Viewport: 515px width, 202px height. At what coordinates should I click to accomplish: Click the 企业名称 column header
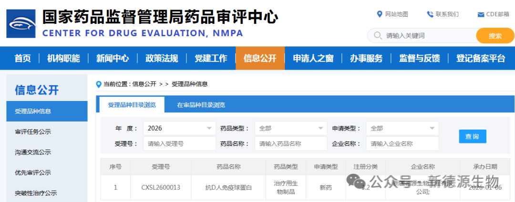point(422,167)
